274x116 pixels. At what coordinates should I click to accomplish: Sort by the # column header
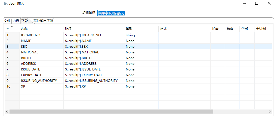[x=12, y=29]
